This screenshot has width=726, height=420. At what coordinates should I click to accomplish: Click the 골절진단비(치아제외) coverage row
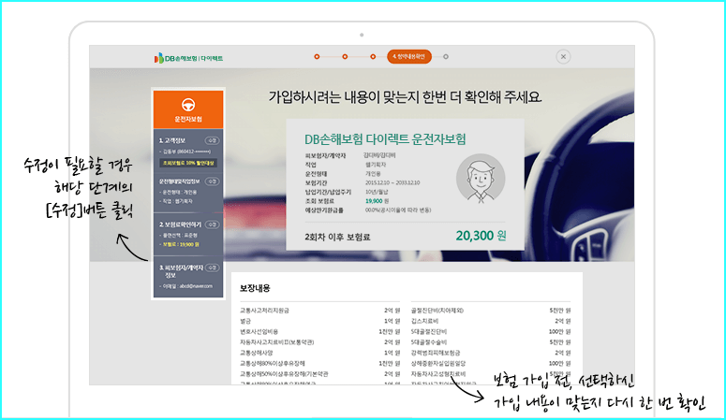[x=491, y=311]
